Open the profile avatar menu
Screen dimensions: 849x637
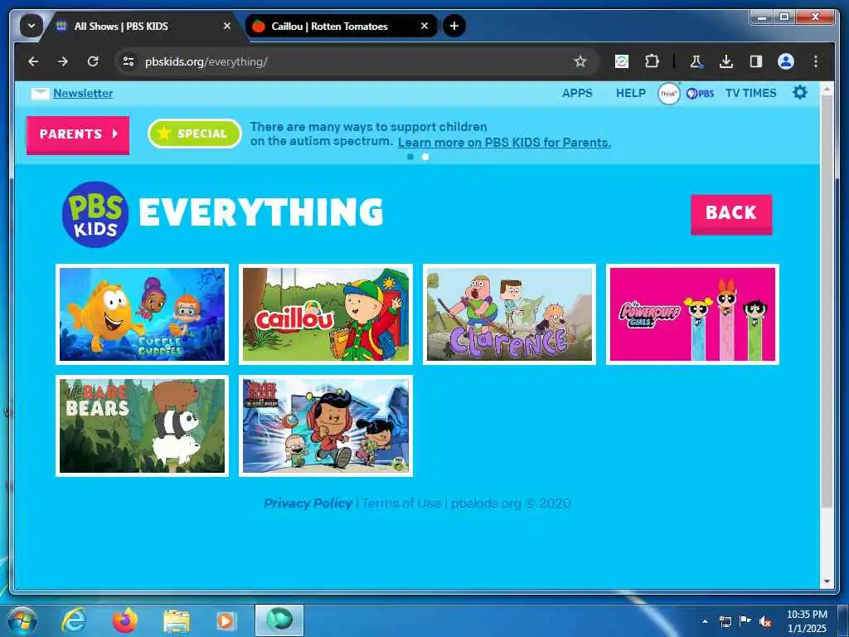tap(786, 61)
